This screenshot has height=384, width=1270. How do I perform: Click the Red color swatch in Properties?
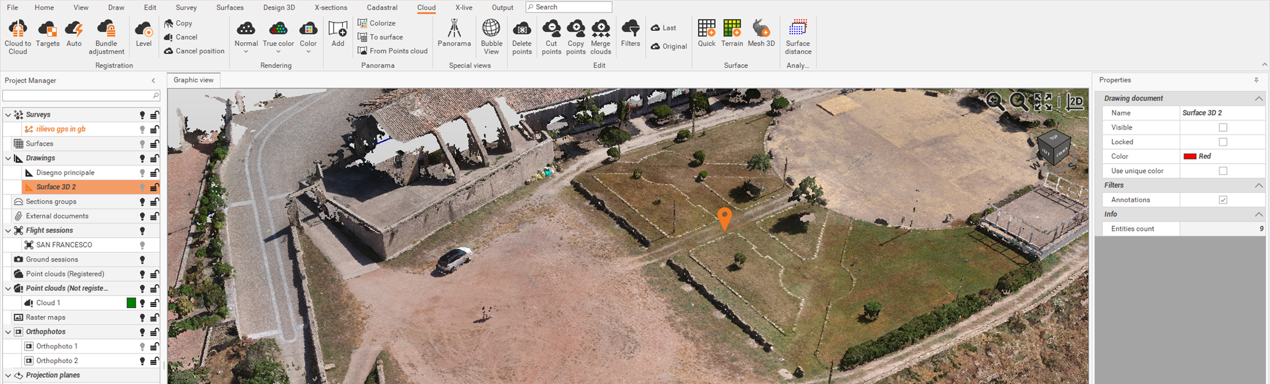[1190, 157]
